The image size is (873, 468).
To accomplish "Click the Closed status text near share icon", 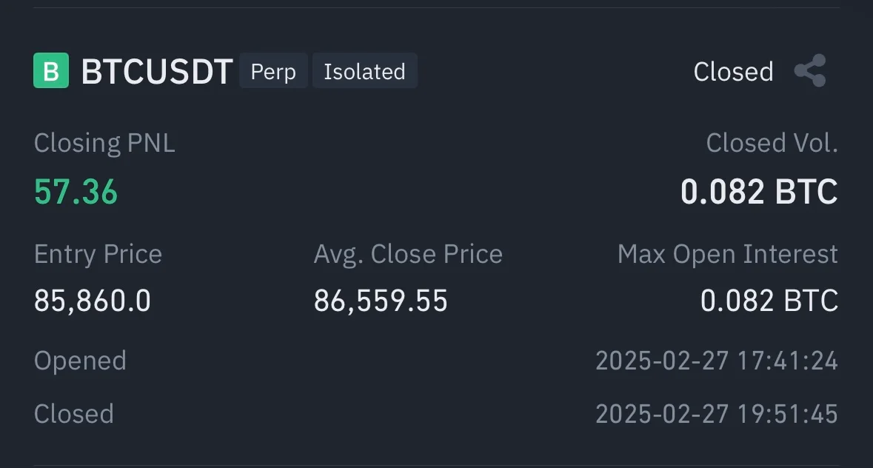I will (x=733, y=72).
